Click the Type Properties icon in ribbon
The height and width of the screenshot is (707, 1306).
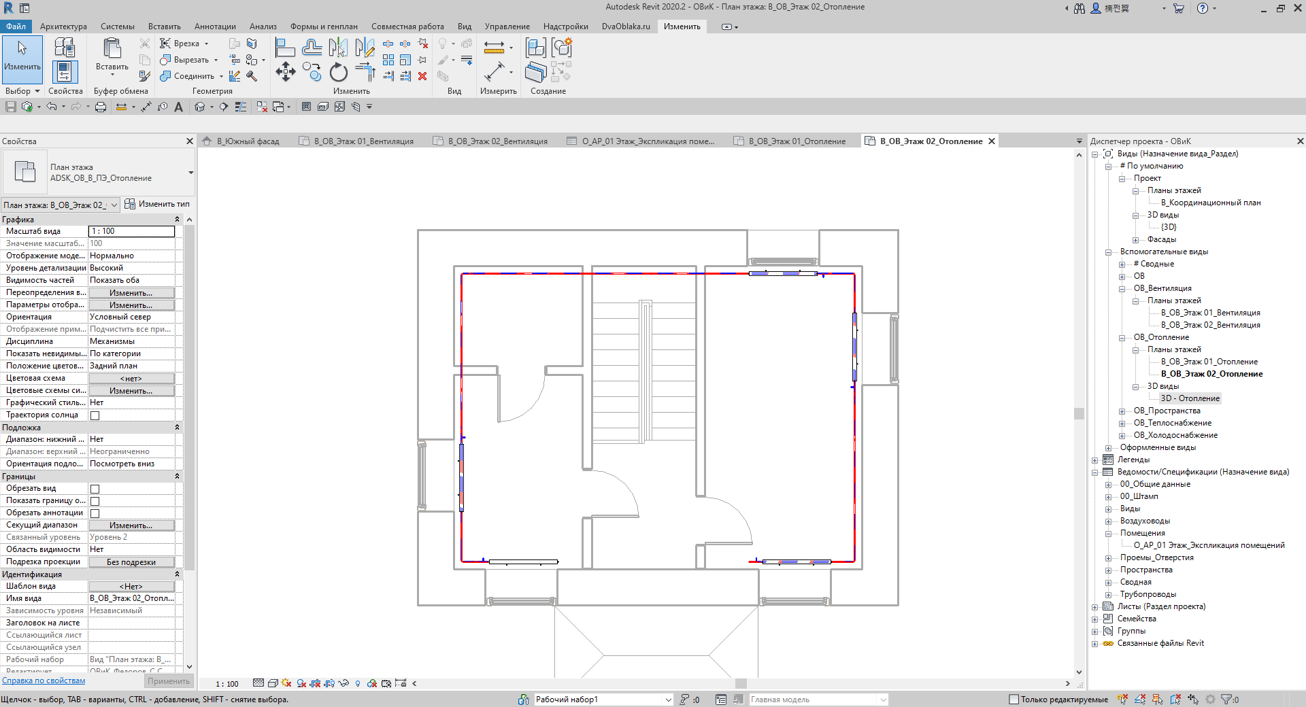click(x=65, y=47)
